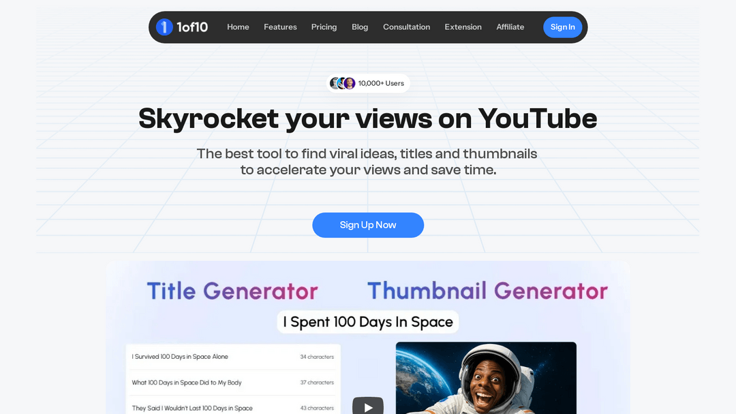This screenshot has height=414, width=736.
Task: Open the Extension link in navbar
Action: 463,27
